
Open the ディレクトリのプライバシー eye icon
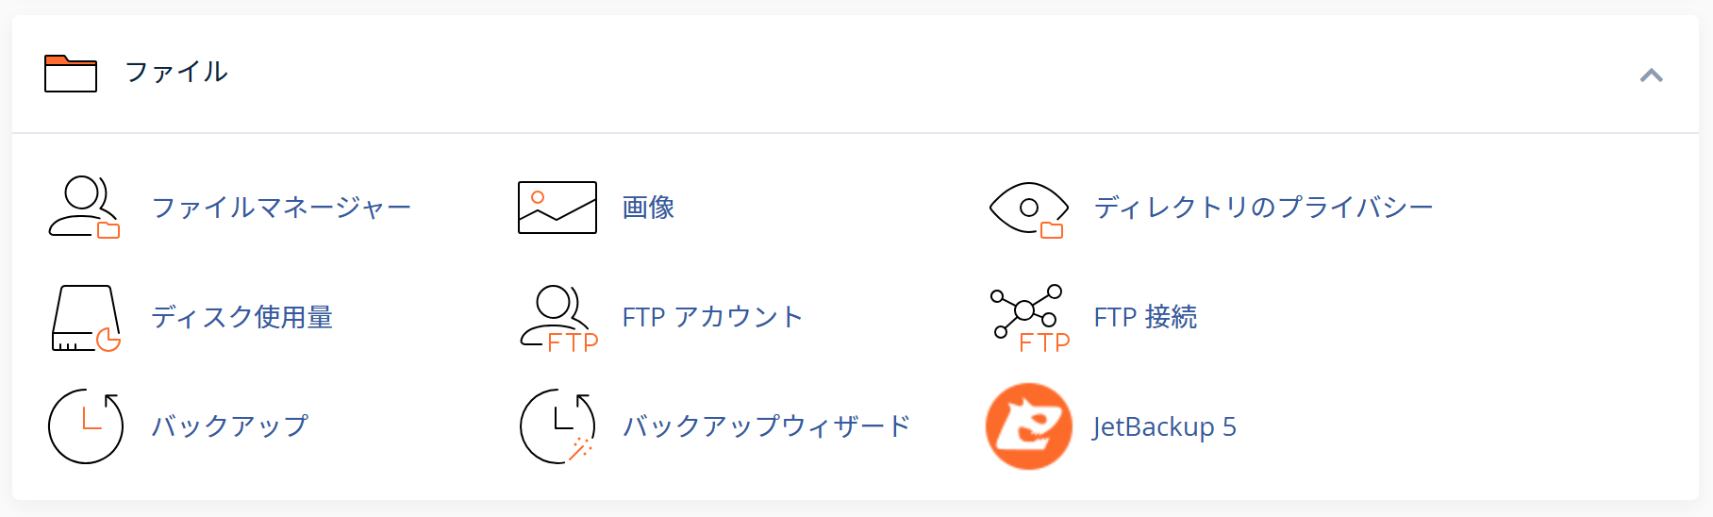point(1028,209)
